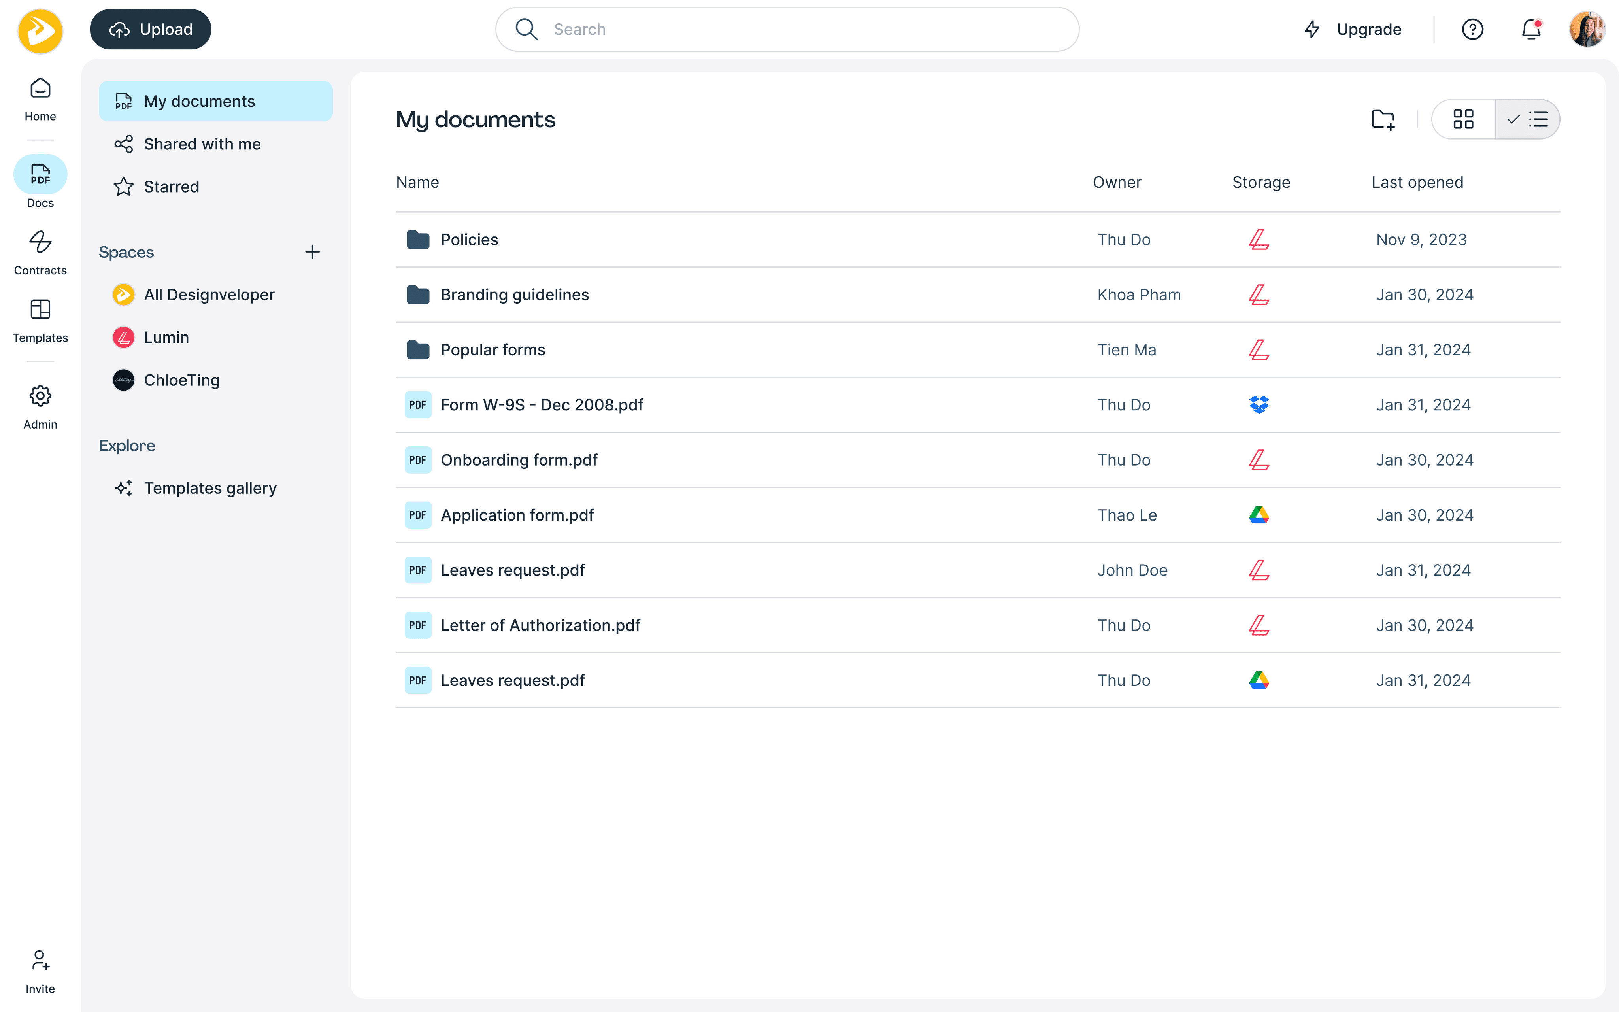Screen dimensions: 1619x1012
Task: Go to Contracts in left sidebar
Action: coord(40,253)
